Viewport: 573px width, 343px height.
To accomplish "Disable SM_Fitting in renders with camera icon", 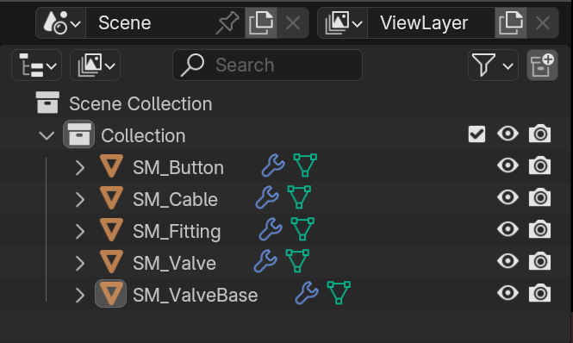I will [x=539, y=229].
